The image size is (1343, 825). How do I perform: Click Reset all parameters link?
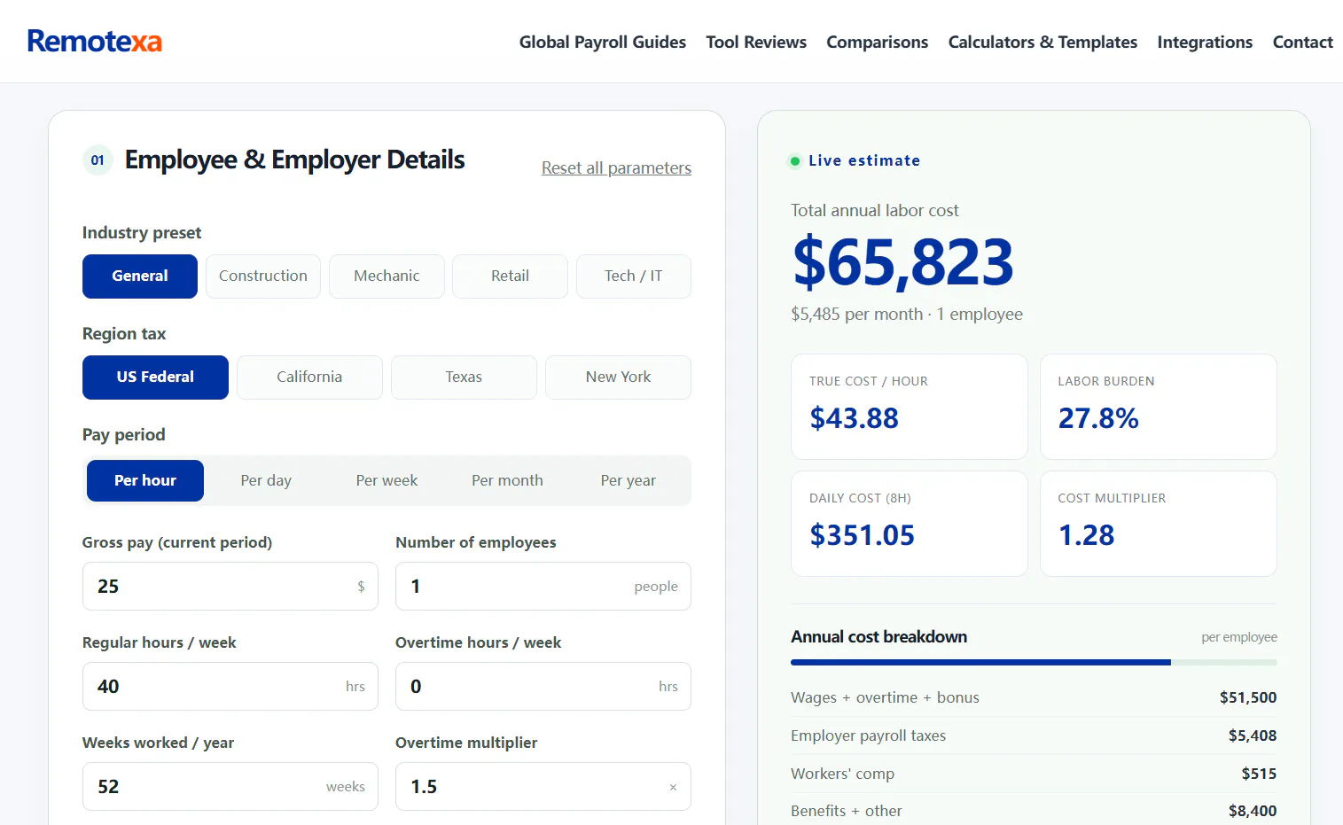click(x=616, y=167)
